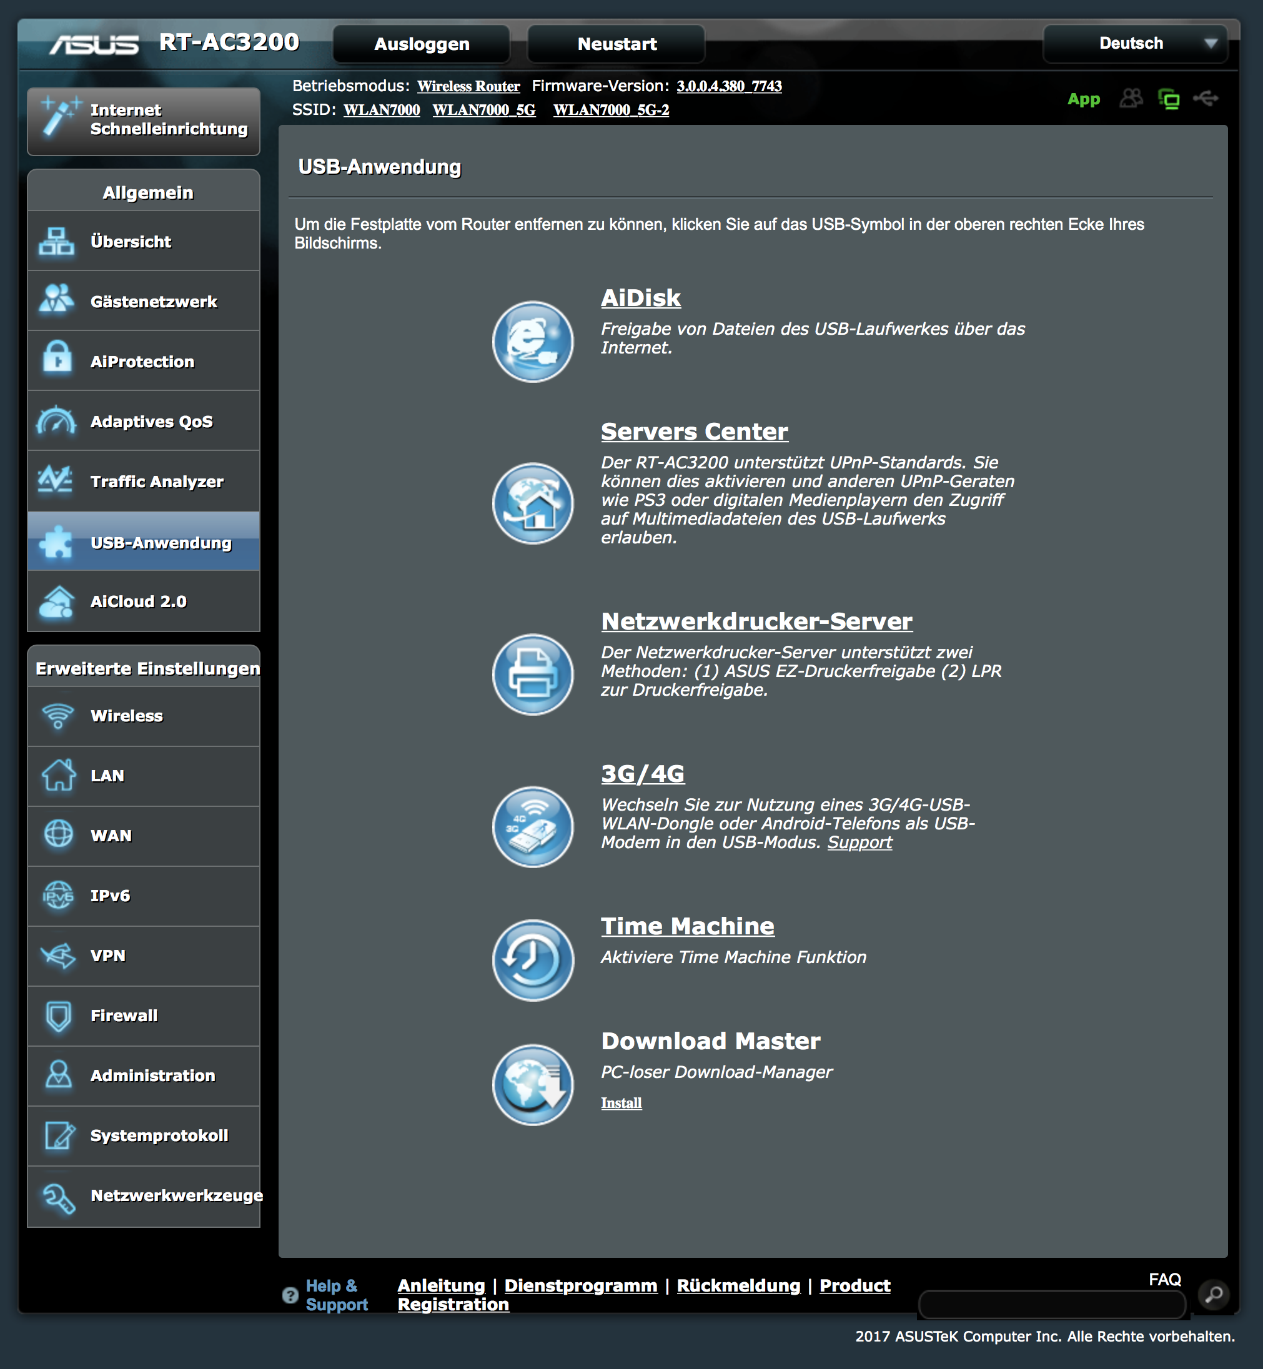Click the USB status icon in header
The image size is (1263, 1369).
pos(1206,99)
